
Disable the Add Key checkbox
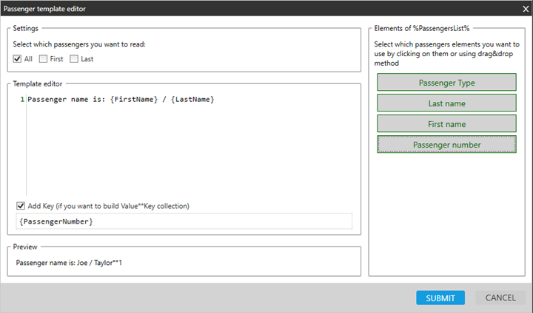(21, 206)
